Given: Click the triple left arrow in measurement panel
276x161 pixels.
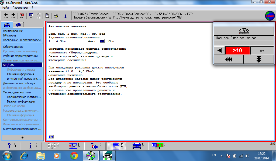Looking at the screenshot, I should 229,59.
